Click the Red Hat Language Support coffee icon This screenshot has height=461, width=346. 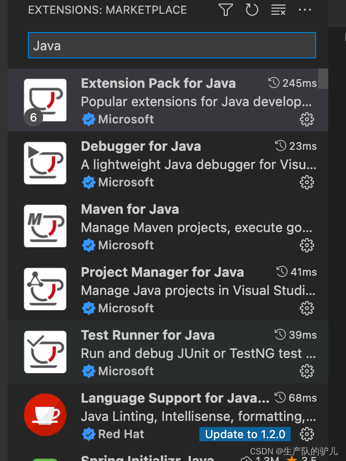(45, 415)
